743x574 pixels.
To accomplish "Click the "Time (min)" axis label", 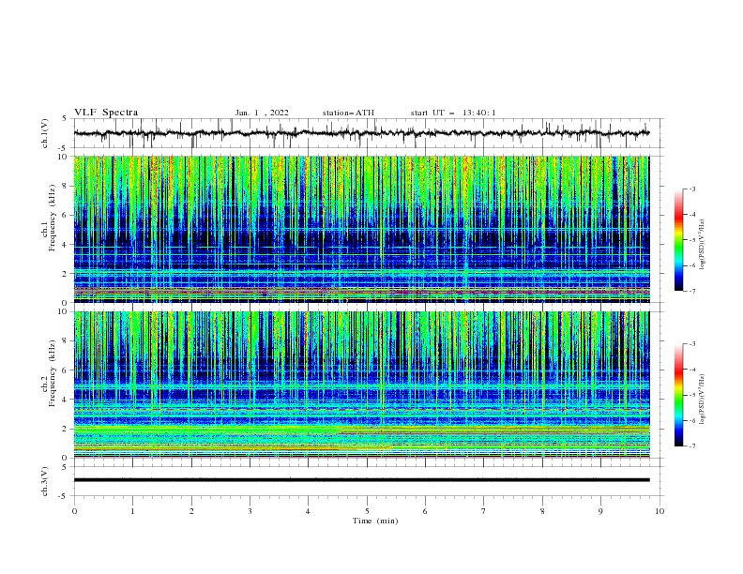I will pos(375,521).
